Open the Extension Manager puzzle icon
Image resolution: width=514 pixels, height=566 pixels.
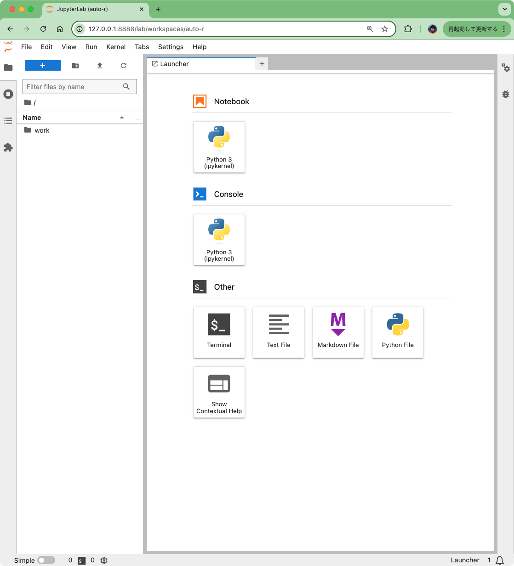click(8, 147)
